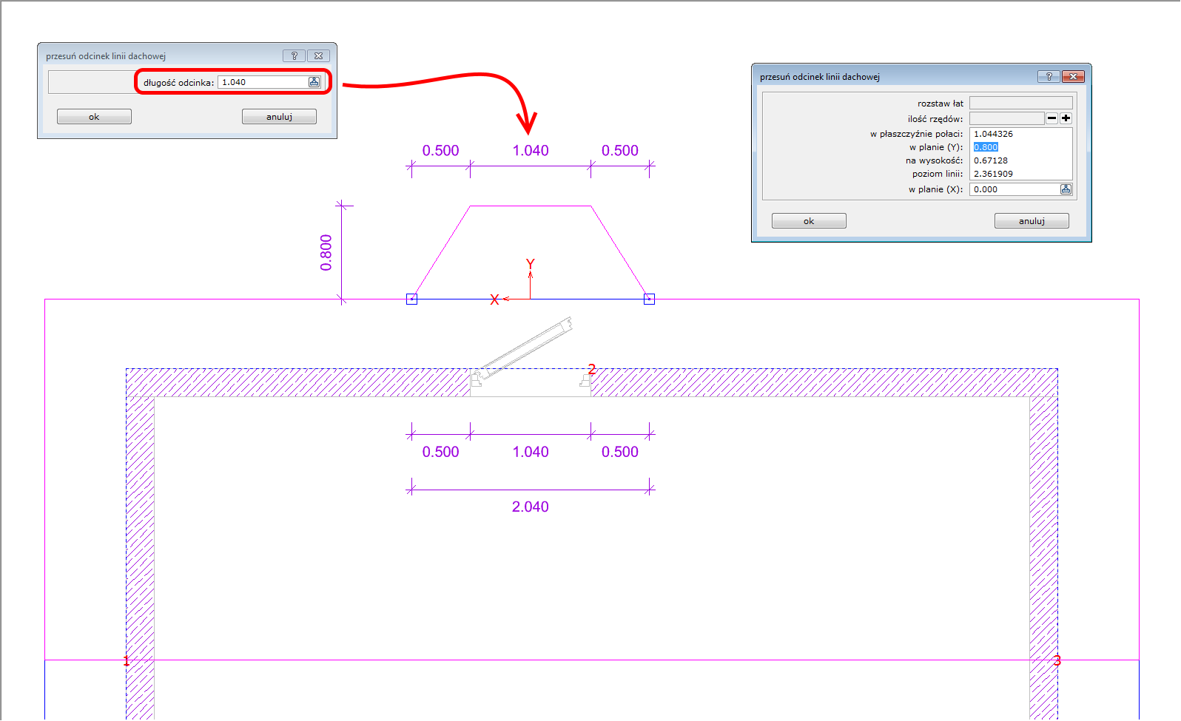
Task: Open help in the długość odcinka dialog
Action: click(x=294, y=55)
